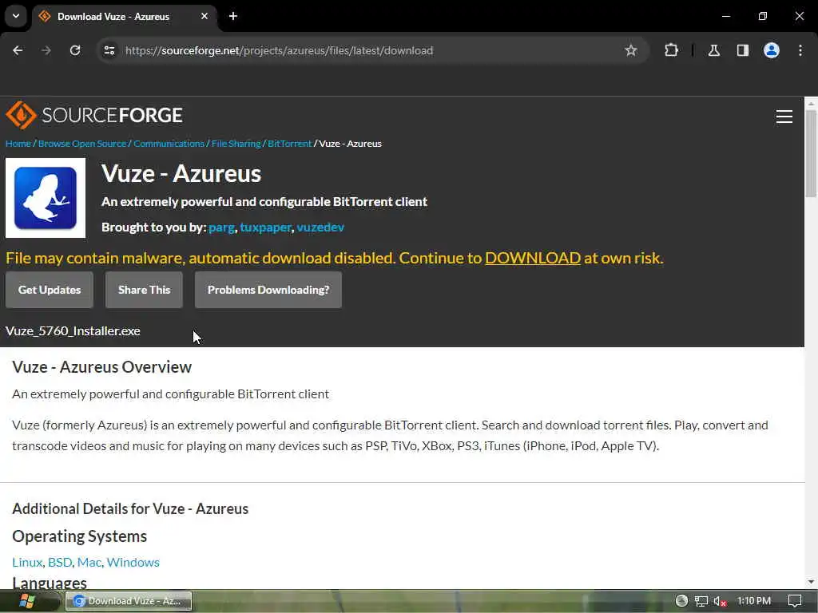This screenshot has width=818, height=613.
Task: Click the Vuze blue frog project icon
Action: (46, 198)
